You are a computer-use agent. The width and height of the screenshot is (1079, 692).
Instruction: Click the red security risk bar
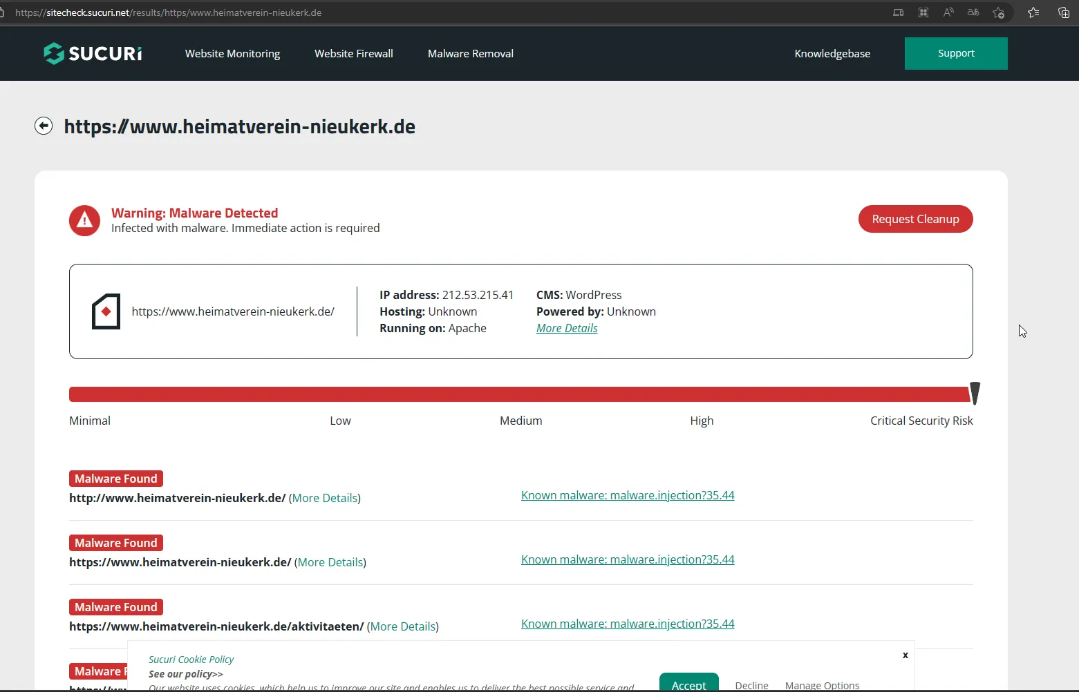pos(519,394)
